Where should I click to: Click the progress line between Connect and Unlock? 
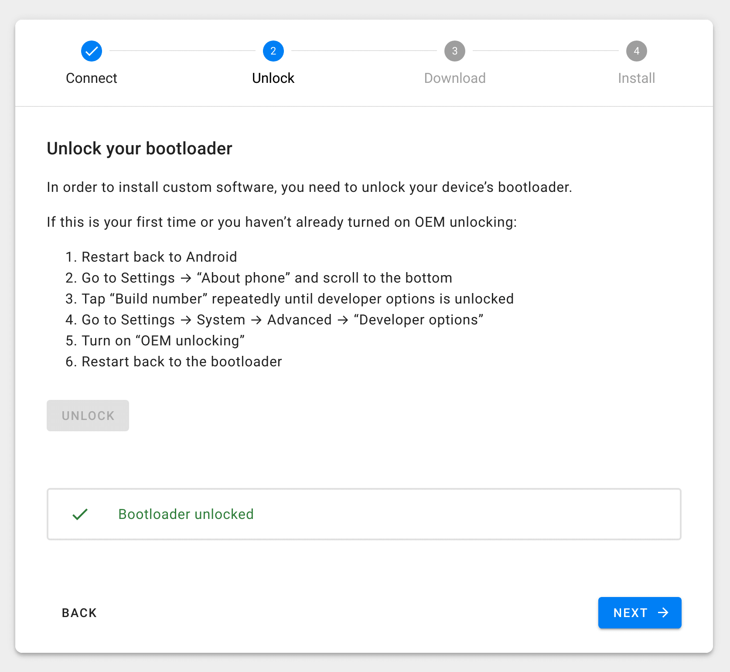pos(182,51)
